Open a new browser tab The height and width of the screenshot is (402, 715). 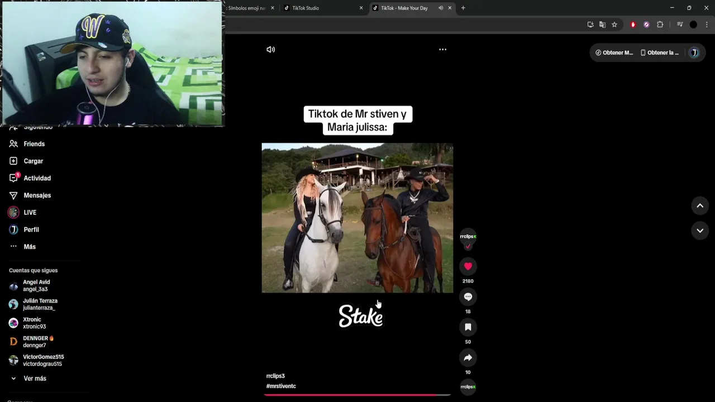tap(463, 8)
